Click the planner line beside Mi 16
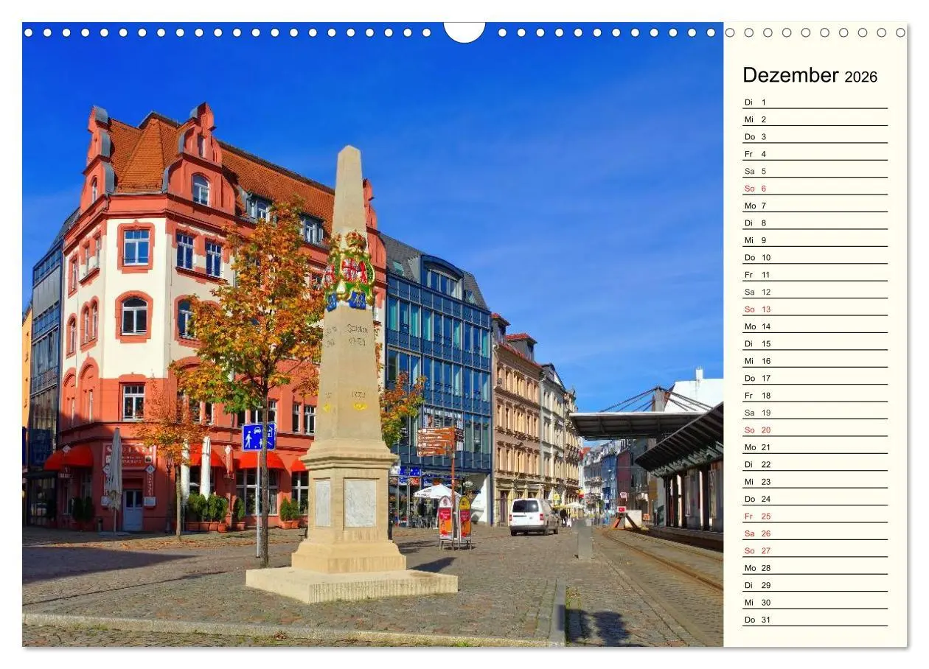Image resolution: width=929 pixels, height=669 pixels. tap(826, 362)
